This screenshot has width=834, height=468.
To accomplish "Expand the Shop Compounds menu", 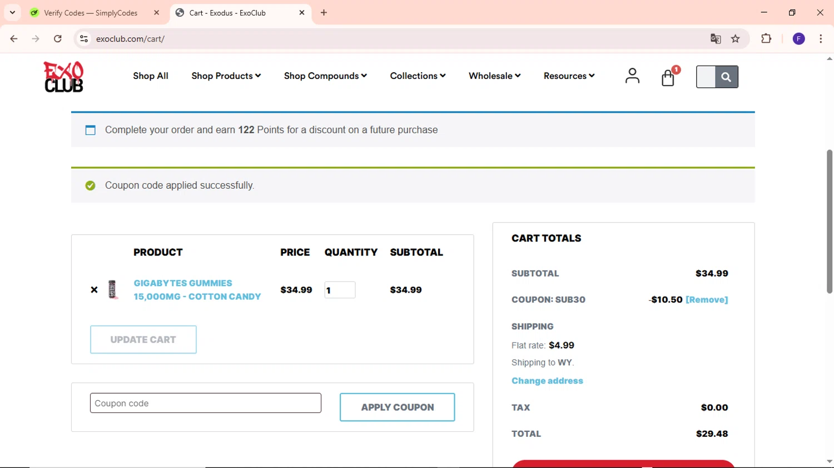I will point(325,76).
